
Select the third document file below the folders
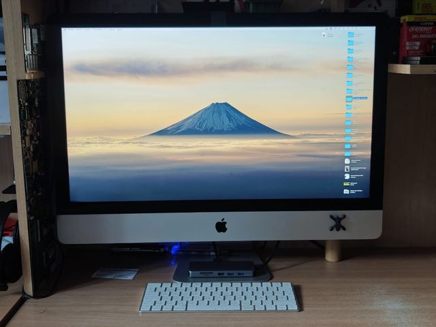pos(347,176)
